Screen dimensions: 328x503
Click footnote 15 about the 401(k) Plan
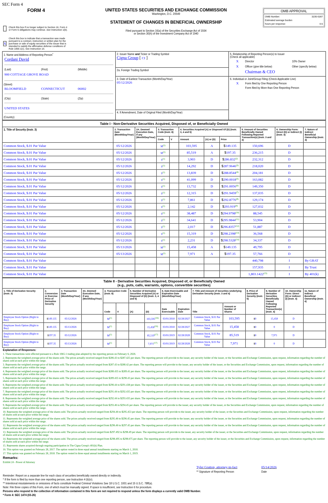click(53, 446)
